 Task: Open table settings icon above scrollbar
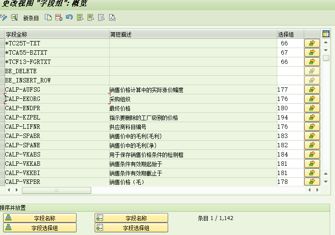click(326, 34)
